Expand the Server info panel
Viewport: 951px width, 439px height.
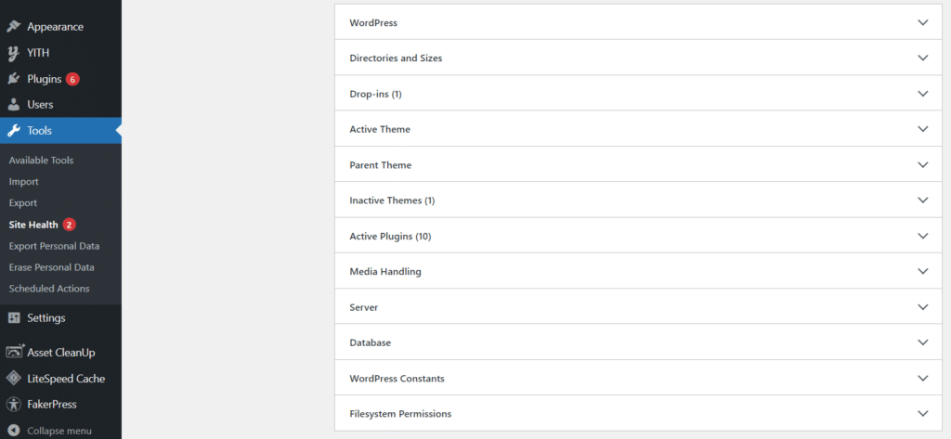(x=638, y=307)
